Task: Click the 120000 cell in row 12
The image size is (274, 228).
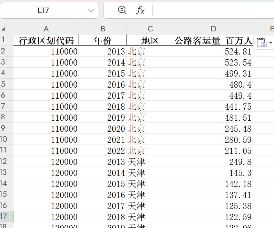Action: click(x=46, y=161)
